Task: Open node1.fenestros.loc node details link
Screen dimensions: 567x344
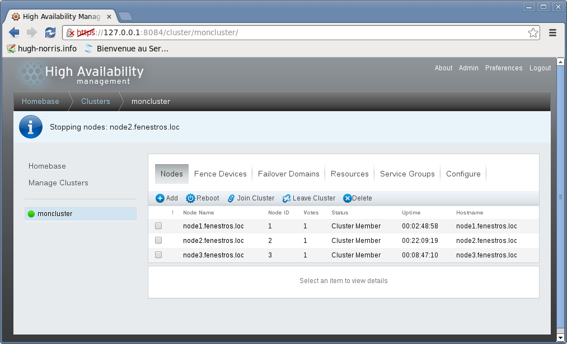Action: point(213,226)
